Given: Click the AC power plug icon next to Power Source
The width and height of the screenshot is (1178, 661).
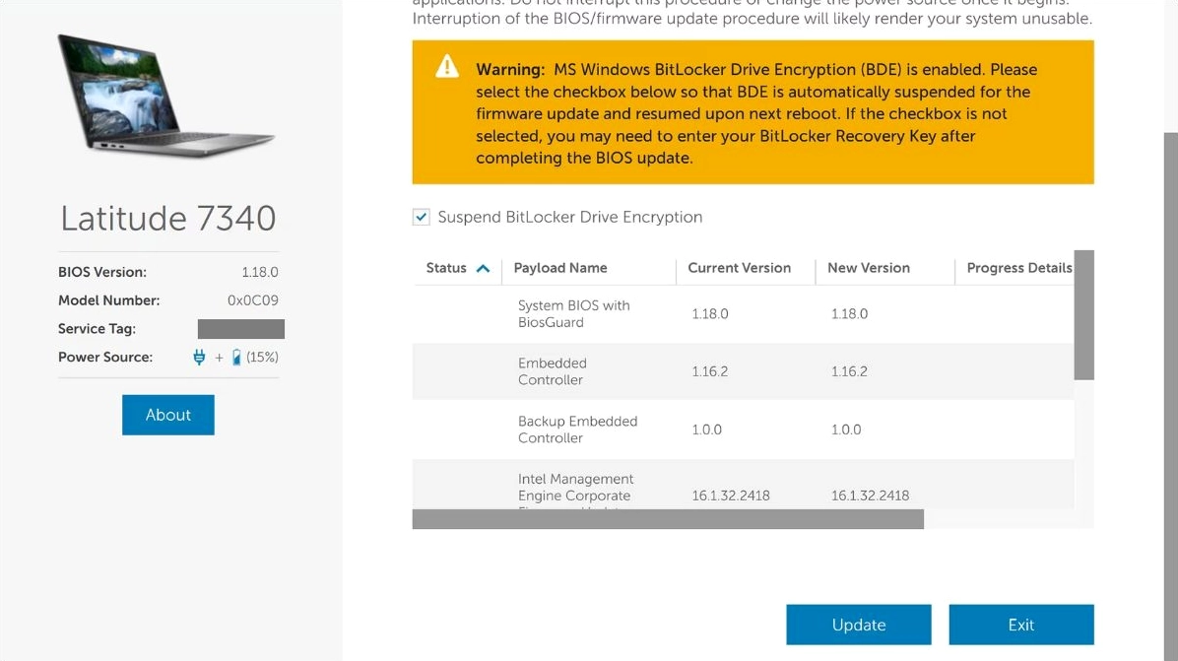Looking at the screenshot, I should (x=197, y=357).
